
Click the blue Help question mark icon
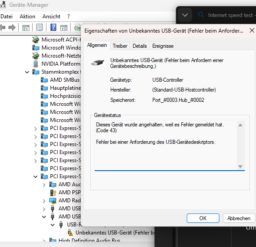pyautogui.click(x=53, y=27)
